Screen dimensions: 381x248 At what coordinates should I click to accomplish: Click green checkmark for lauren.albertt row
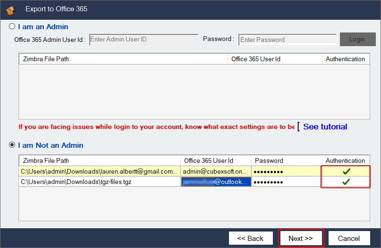(x=346, y=171)
